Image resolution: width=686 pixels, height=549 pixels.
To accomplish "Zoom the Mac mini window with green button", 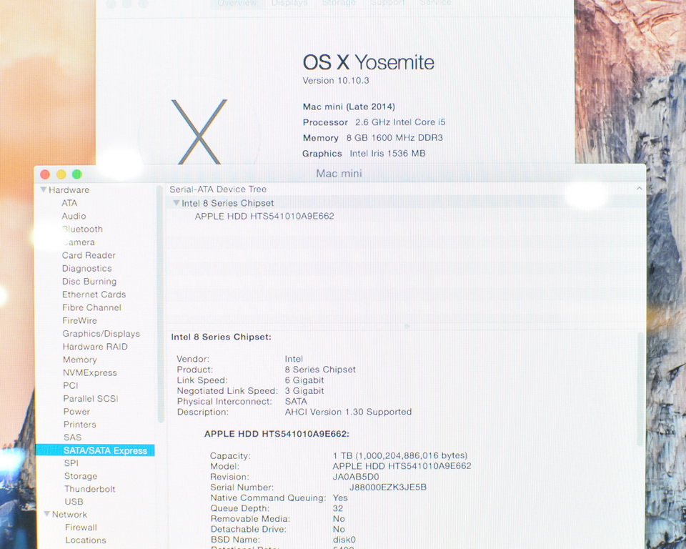I will (x=77, y=174).
